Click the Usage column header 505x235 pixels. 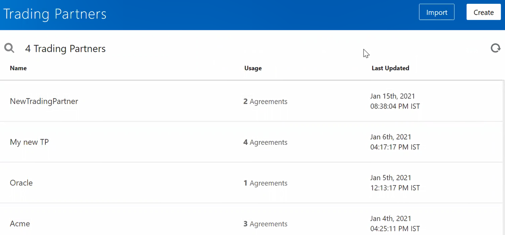(x=253, y=68)
